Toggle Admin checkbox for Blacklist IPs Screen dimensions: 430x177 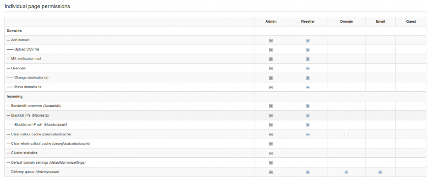pos(271,115)
